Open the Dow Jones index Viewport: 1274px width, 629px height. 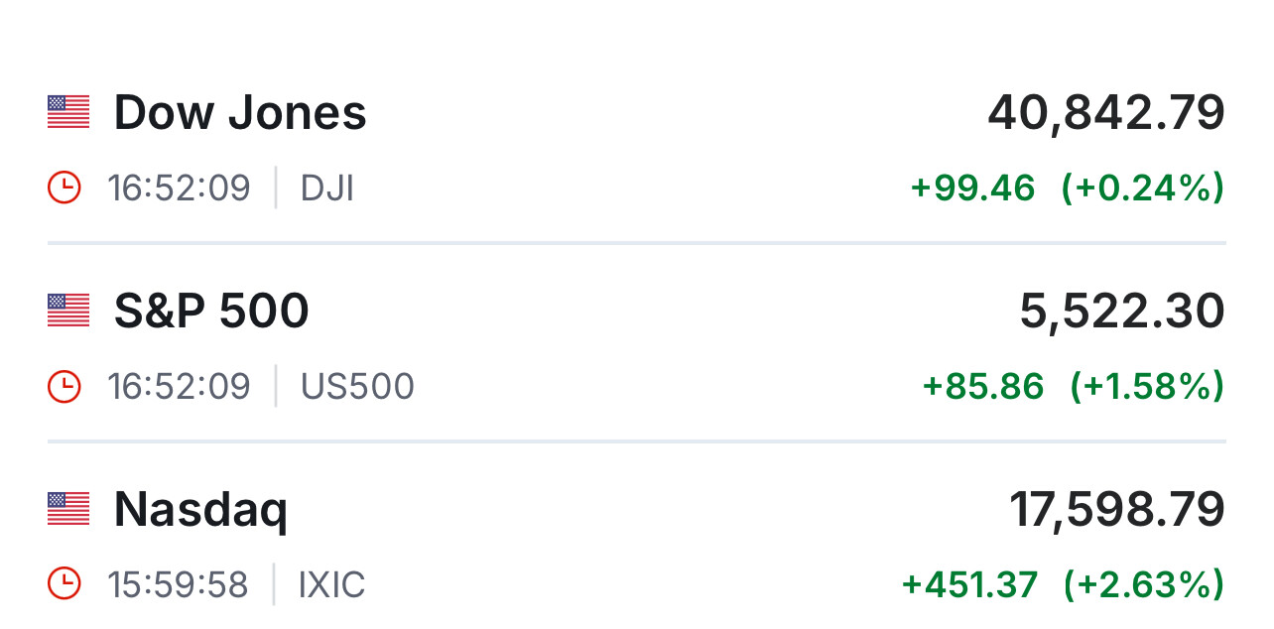click(240, 113)
